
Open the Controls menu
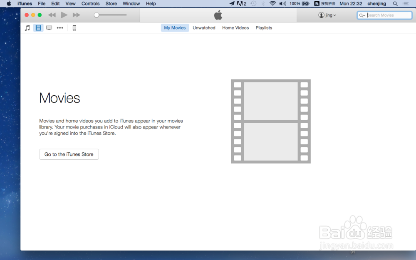click(x=90, y=3)
